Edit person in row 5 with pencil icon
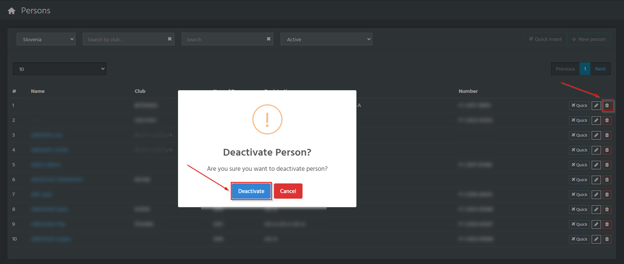The image size is (624, 264). tap(596, 165)
